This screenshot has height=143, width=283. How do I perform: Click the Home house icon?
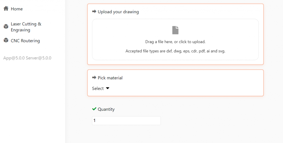[x=6, y=8]
